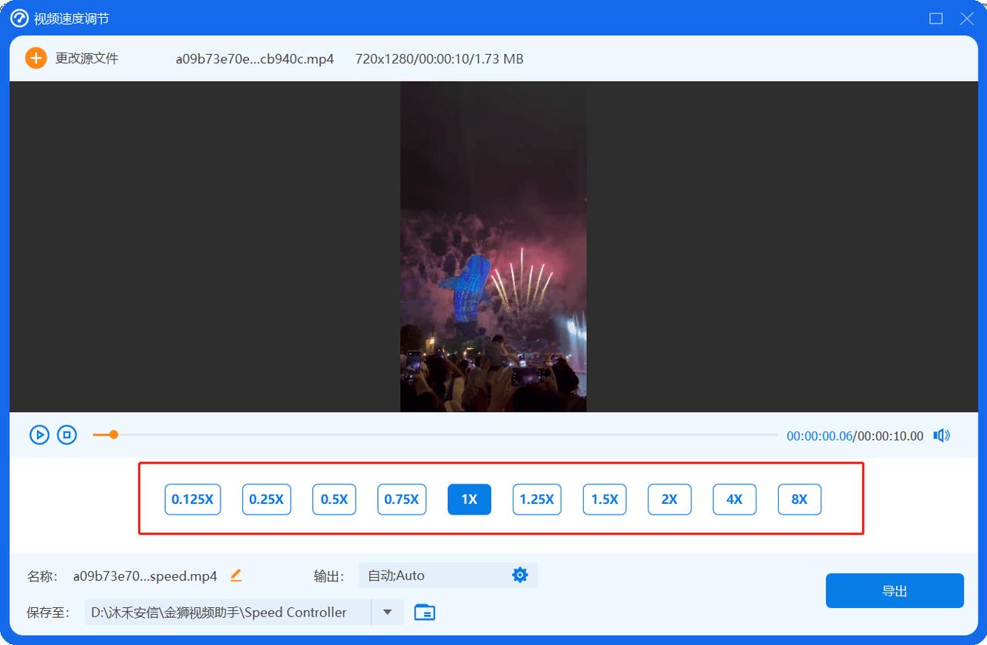This screenshot has height=645, width=987.
Task: Open output settings gear icon
Action: tap(520, 575)
